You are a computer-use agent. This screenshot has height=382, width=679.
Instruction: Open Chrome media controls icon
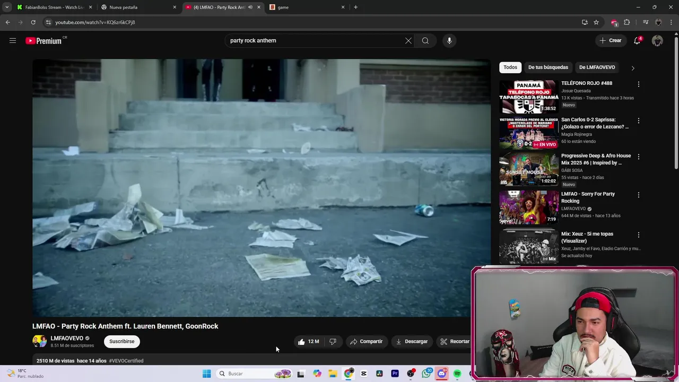point(646,22)
